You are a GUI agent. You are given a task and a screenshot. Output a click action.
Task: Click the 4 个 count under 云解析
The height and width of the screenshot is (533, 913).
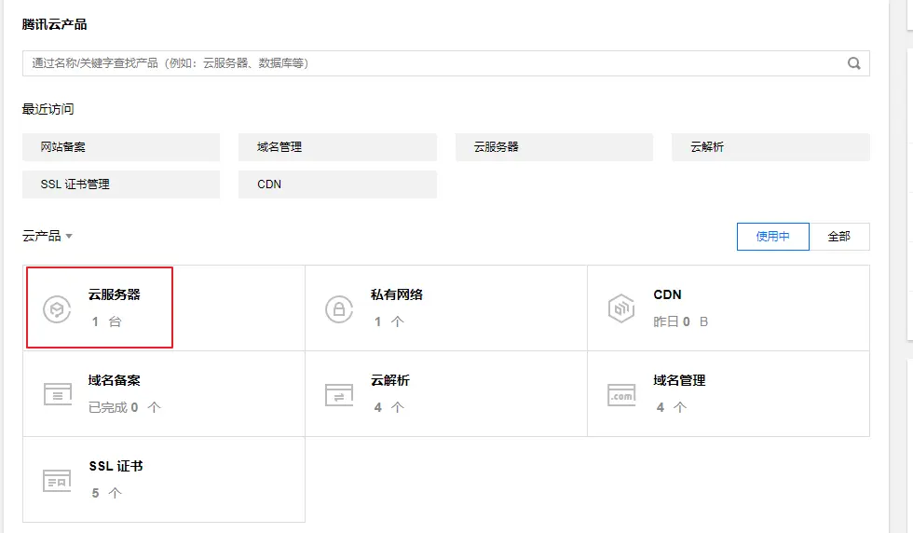click(x=389, y=407)
